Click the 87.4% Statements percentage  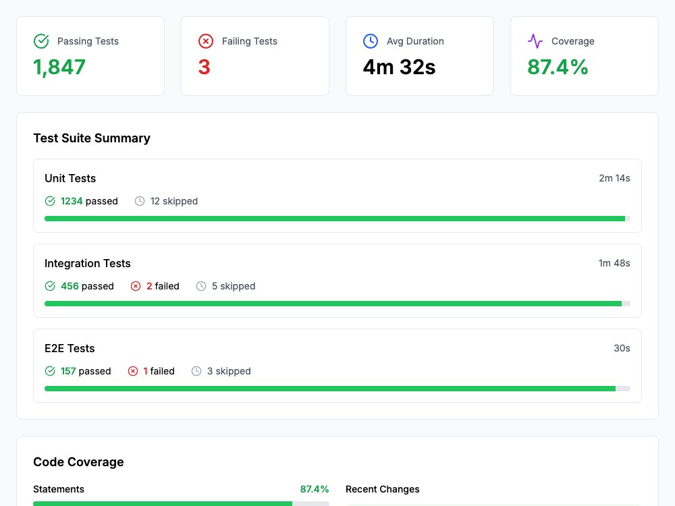[315, 489]
